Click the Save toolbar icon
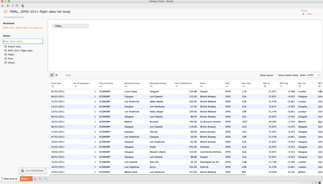The image size is (323, 184). (17, 6)
